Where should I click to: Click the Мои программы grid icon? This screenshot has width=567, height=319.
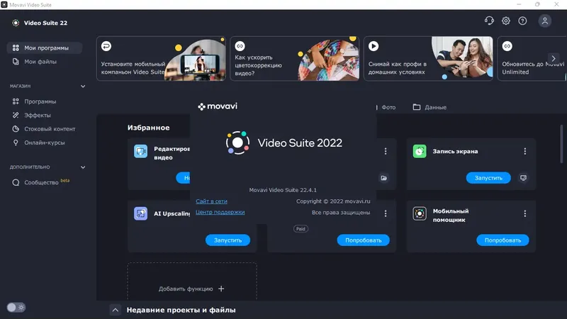16,47
